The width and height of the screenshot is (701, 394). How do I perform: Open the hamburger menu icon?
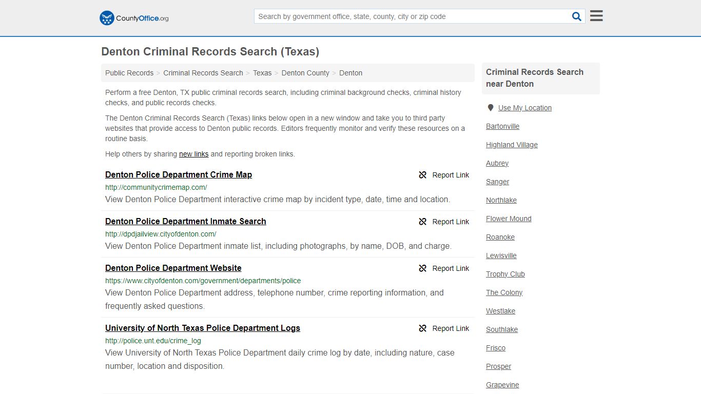[596, 16]
